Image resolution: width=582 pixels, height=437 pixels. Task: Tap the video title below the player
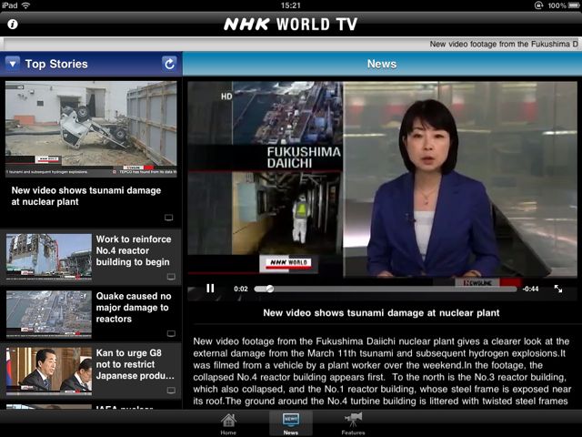click(381, 313)
